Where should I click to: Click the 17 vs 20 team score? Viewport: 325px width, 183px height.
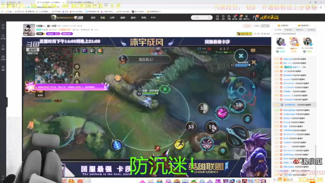coord(204,49)
